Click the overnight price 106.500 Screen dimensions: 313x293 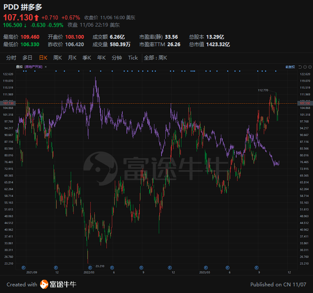pos(13,25)
